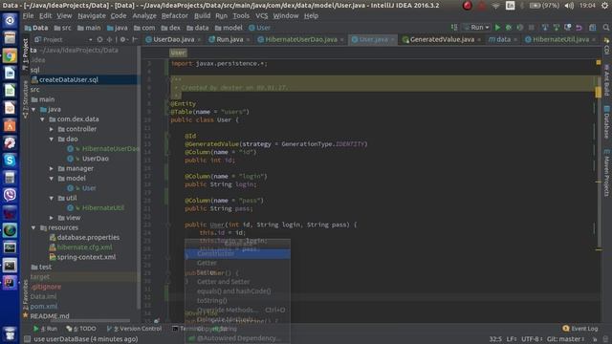The width and height of the screenshot is (612, 344).
Task: Choose Constructor in Generate popup
Action: (x=237, y=254)
